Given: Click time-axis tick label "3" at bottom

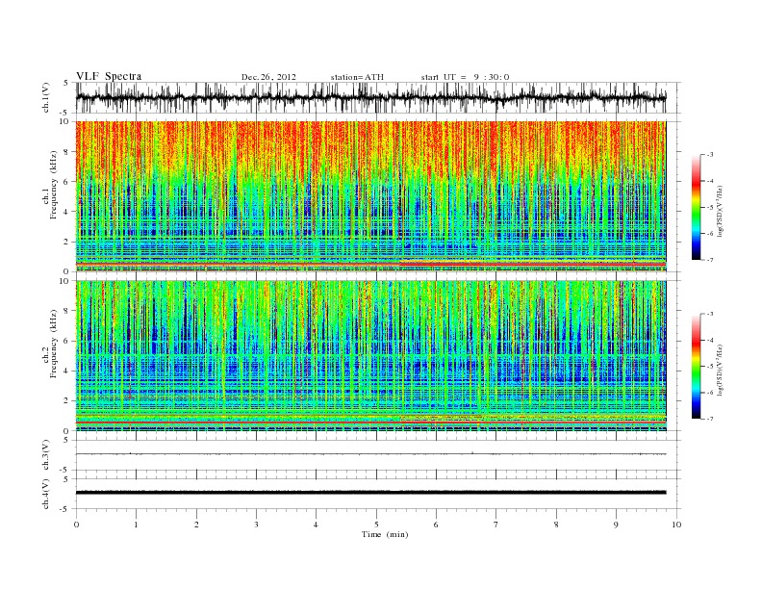Looking at the screenshot, I should click(x=256, y=525).
